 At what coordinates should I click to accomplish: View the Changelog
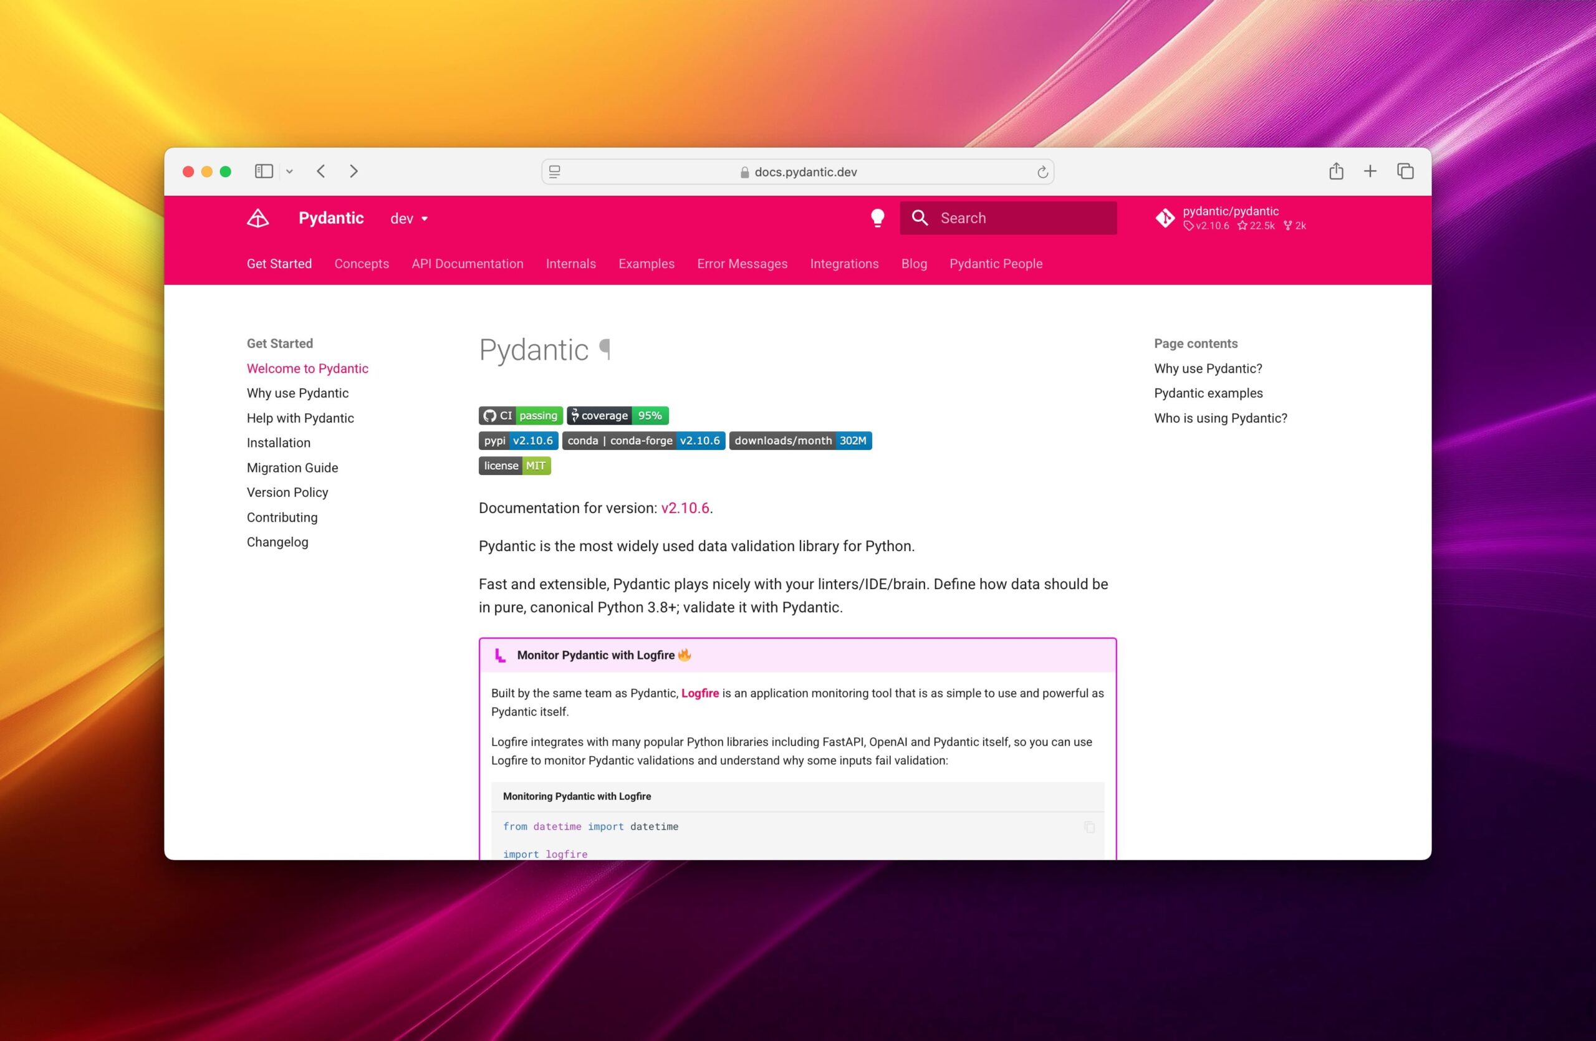[x=277, y=542]
